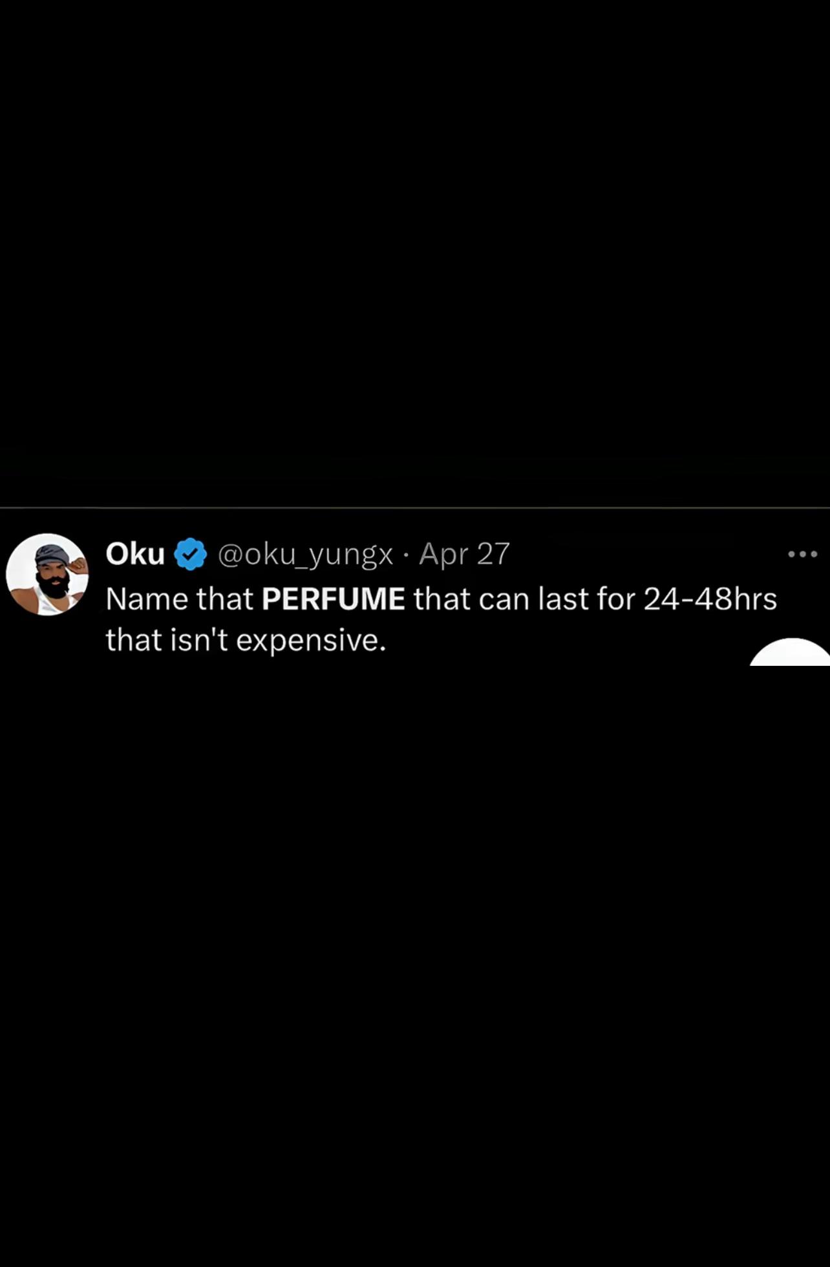The height and width of the screenshot is (1267, 830).
Task: Click the word "for" before 24-48hrs
Action: (x=616, y=599)
